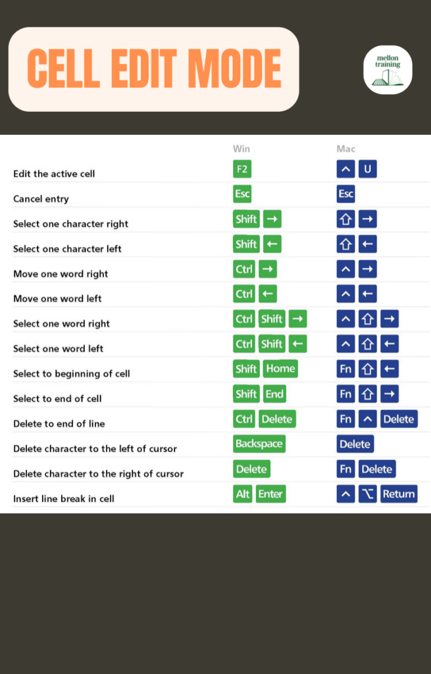This screenshot has height=674, width=431.
Task: Click the green Home key
Action: coord(280,369)
